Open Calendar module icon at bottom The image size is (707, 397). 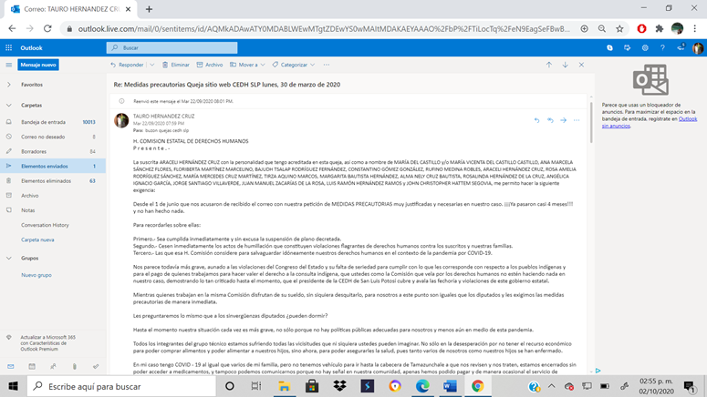coord(32,366)
